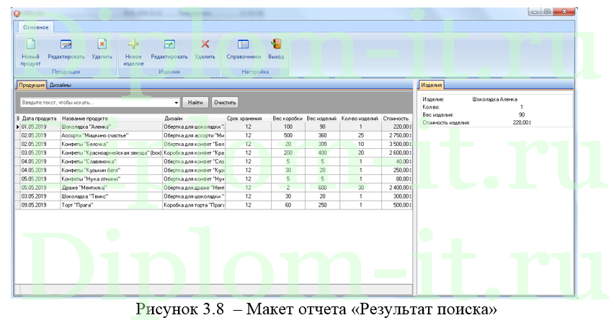The width and height of the screenshot is (614, 328).
Task: Switch to the Продукция tab
Action: click(32, 85)
